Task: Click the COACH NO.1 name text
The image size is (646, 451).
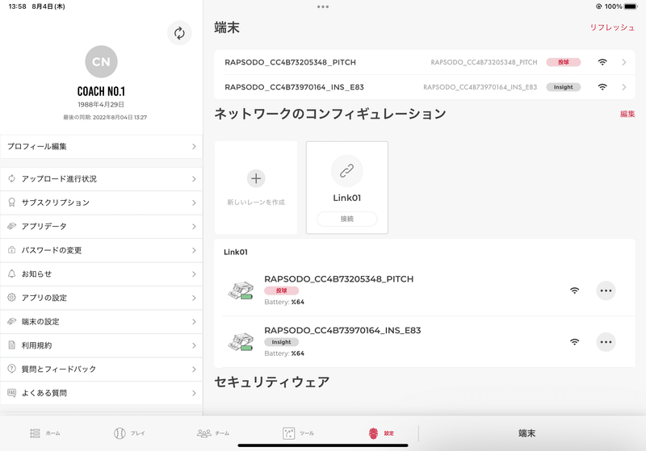Action: pyautogui.click(x=101, y=91)
